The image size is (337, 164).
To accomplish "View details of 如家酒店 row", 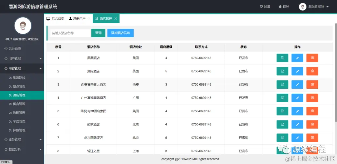I will (x=282, y=124).
